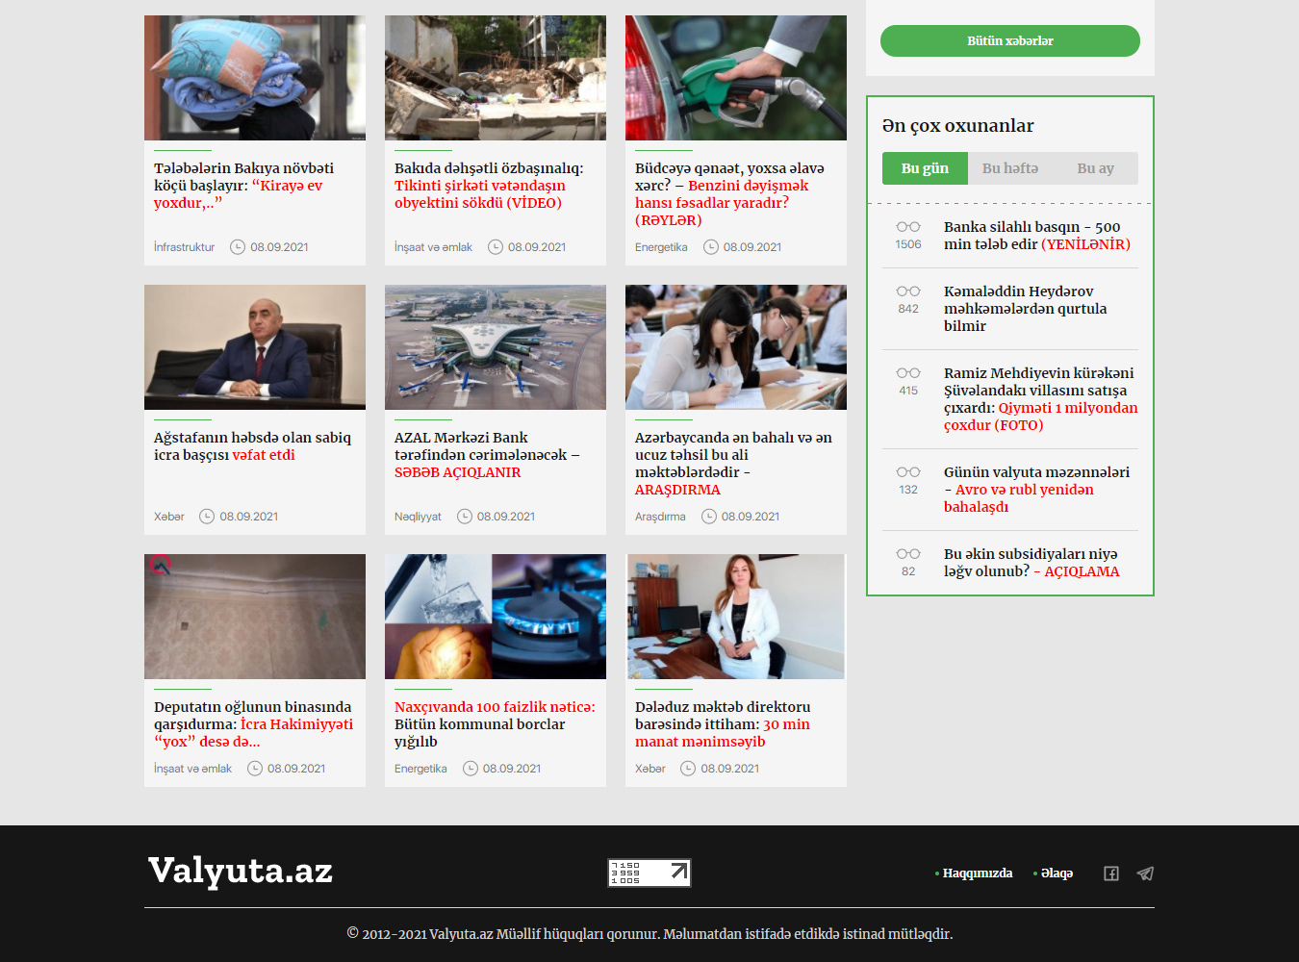1299x962 pixels.
Task: Click clock icon on Dələduz məktəb article
Action: tap(688, 769)
